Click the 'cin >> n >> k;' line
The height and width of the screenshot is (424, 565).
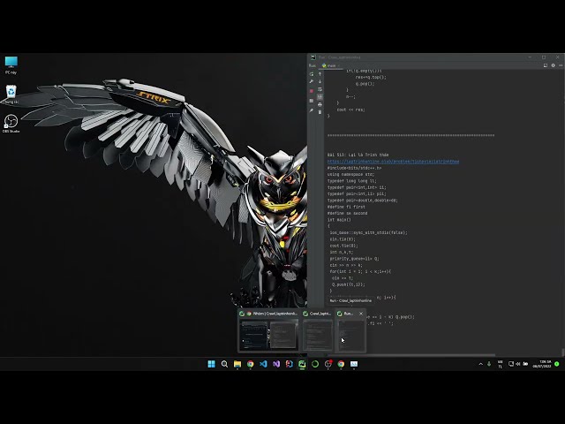(346, 265)
